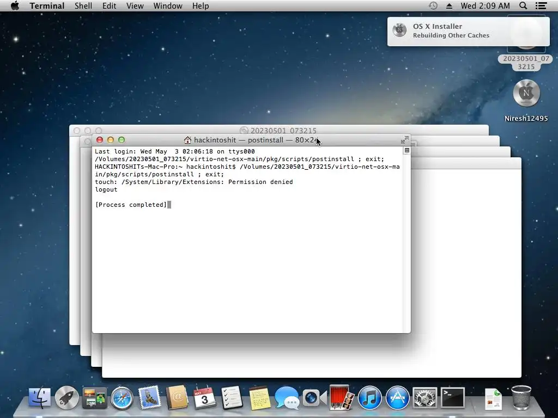Screen dimensions: 558x418
Task: Click the 'Last login' line in terminal
Action: tap(175, 151)
